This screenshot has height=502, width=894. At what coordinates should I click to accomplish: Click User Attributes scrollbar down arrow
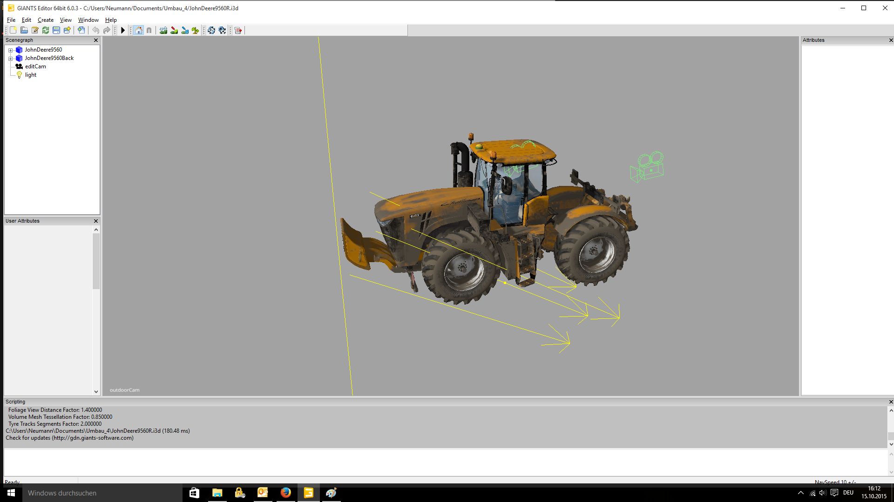coord(96,392)
